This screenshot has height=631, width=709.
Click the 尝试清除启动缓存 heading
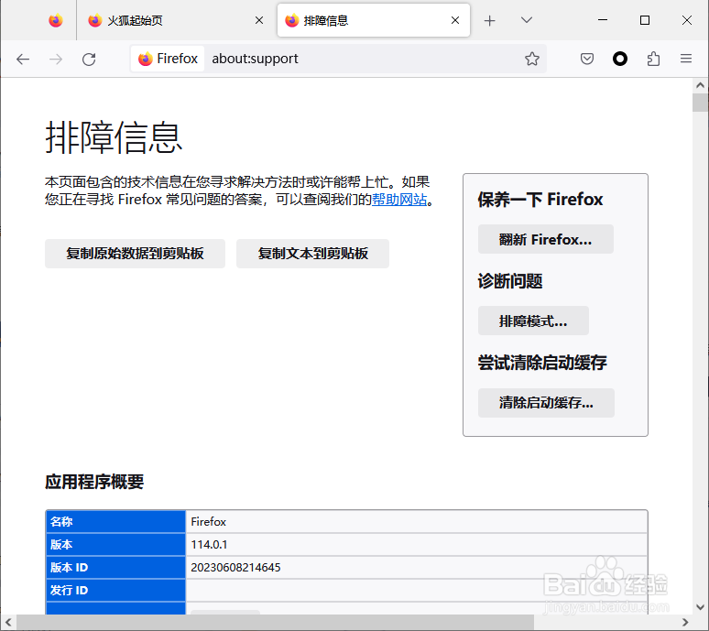tap(542, 363)
